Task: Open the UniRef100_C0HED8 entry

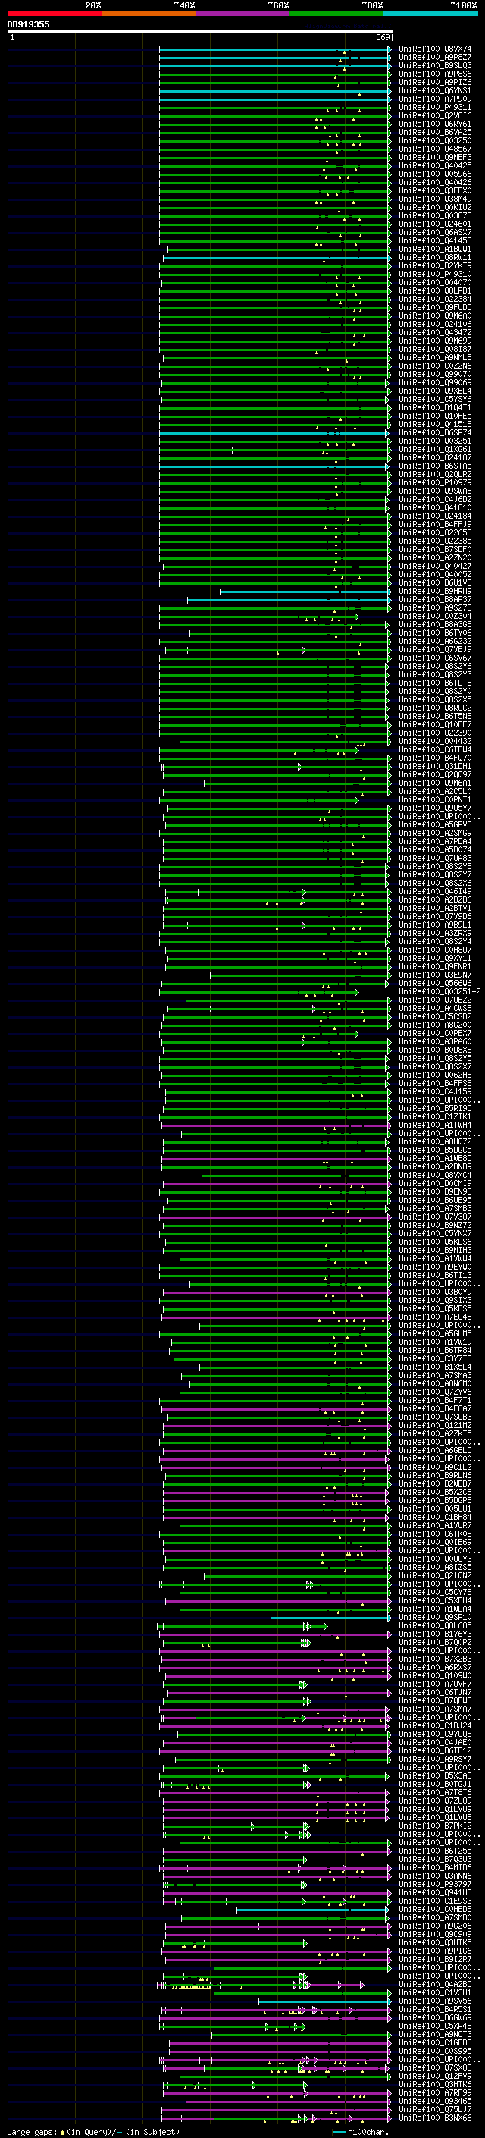Action: 434,1909
